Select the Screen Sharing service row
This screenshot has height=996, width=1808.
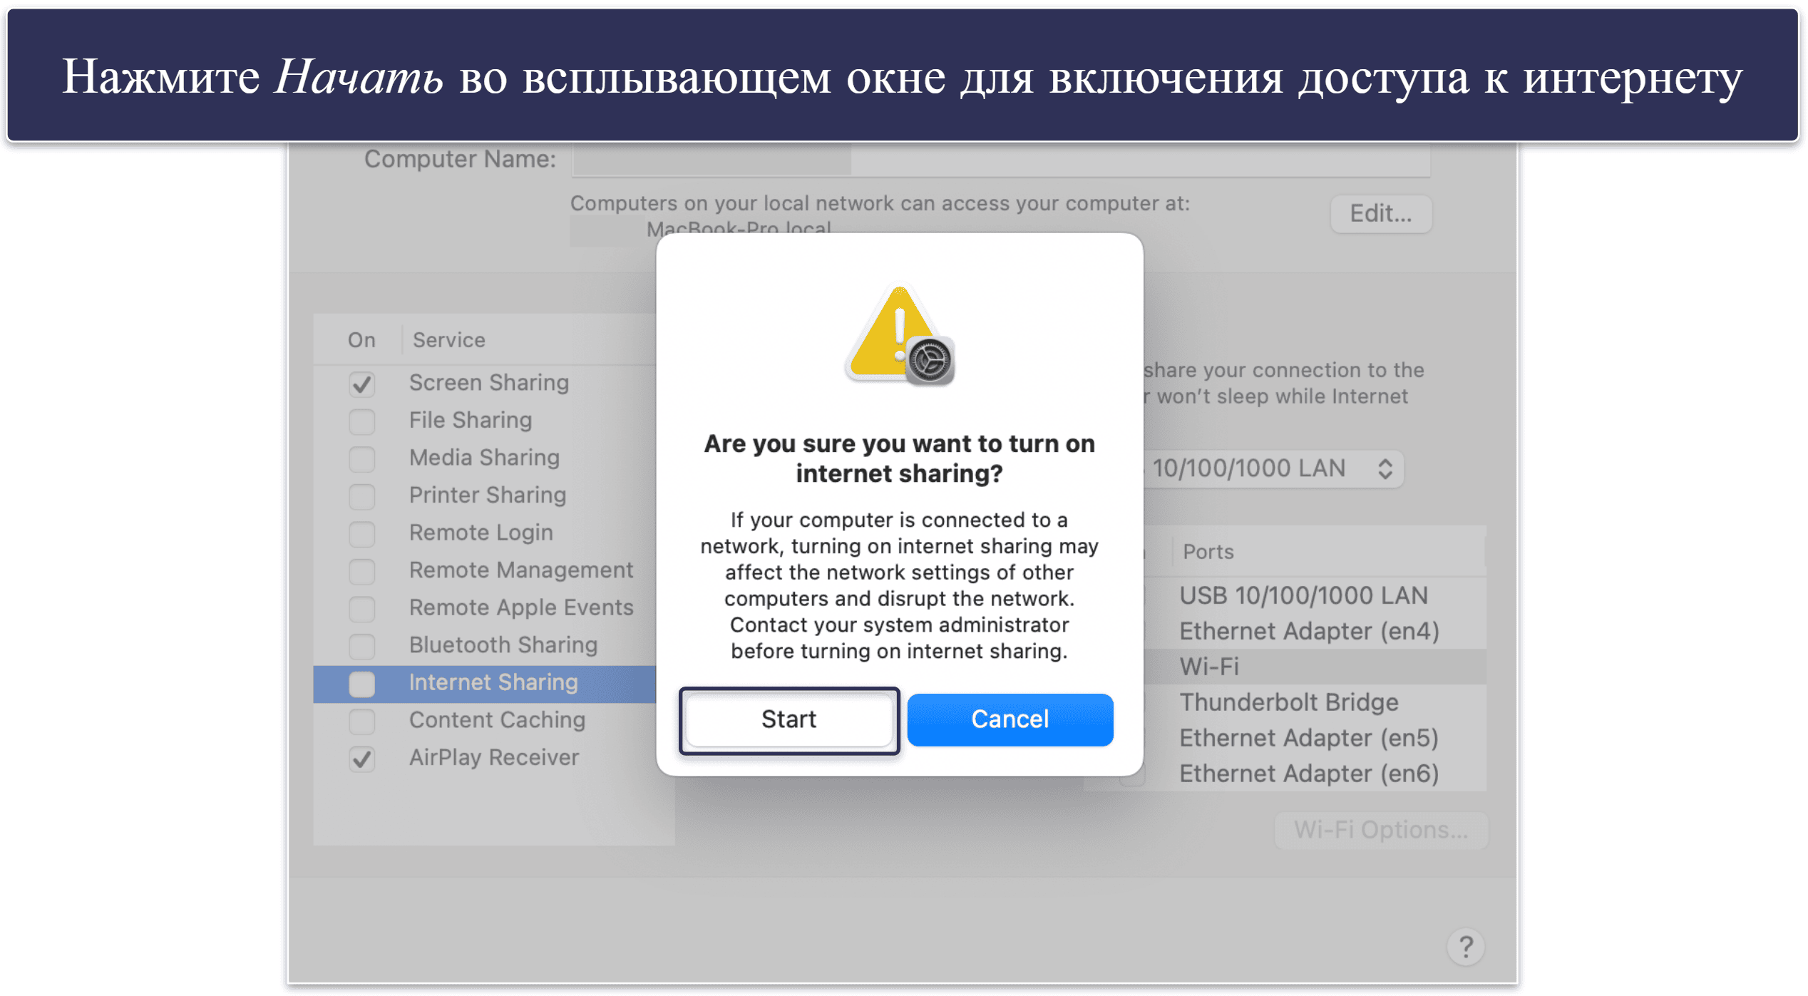[x=485, y=384]
